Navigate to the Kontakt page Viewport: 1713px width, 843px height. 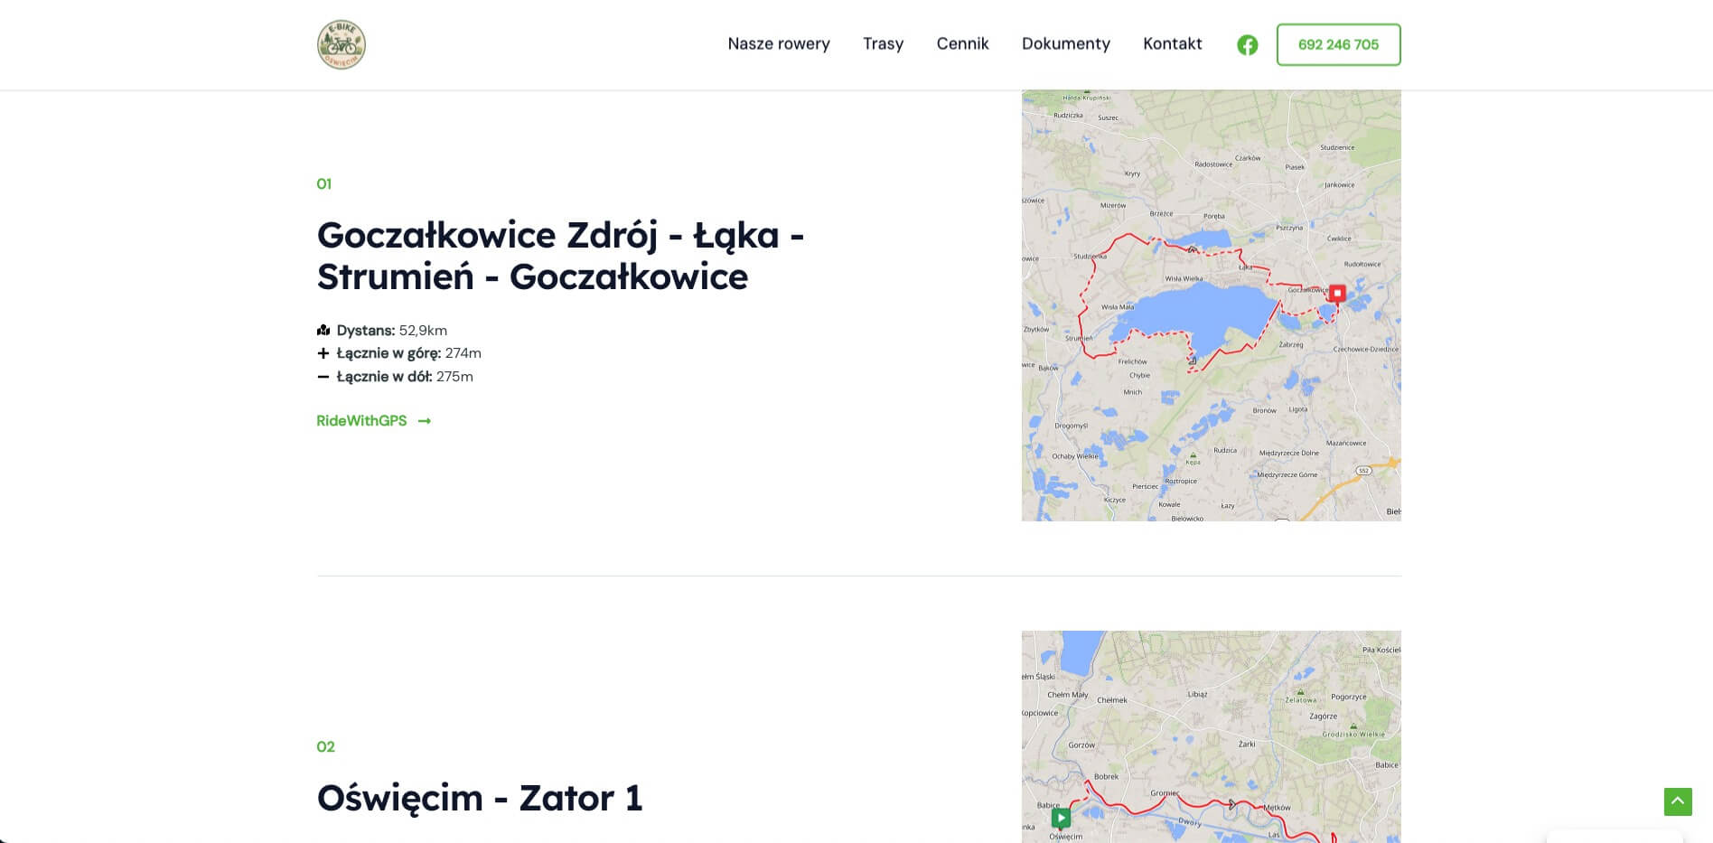coord(1172,44)
